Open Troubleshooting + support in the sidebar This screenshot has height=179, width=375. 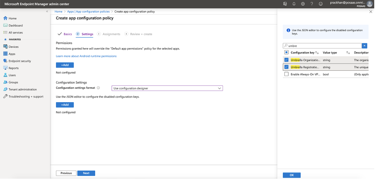point(23,96)
